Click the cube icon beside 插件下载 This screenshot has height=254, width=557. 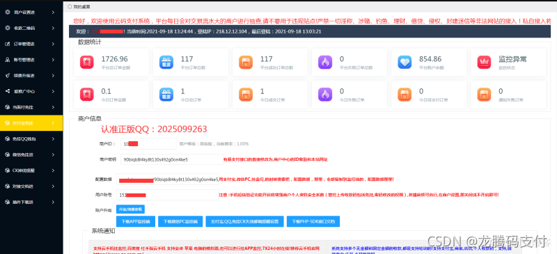point(8,202)
